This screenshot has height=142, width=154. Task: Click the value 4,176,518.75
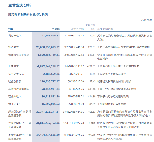(76, 89)
